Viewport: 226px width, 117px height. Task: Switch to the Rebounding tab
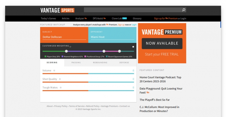(100, 62)
